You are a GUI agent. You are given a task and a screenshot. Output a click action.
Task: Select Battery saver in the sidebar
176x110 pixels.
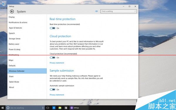point(27,44)
